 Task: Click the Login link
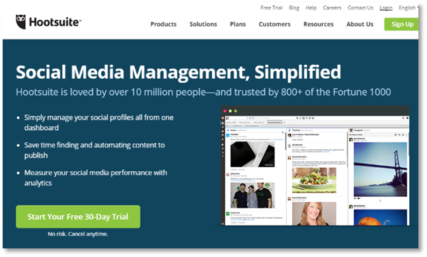click(x=386, y=8)
